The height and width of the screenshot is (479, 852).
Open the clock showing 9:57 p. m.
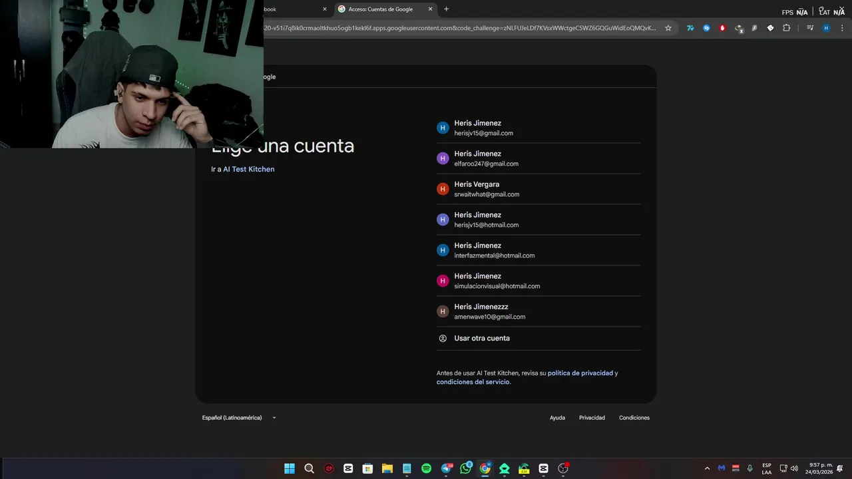click(x=819, y=468)
